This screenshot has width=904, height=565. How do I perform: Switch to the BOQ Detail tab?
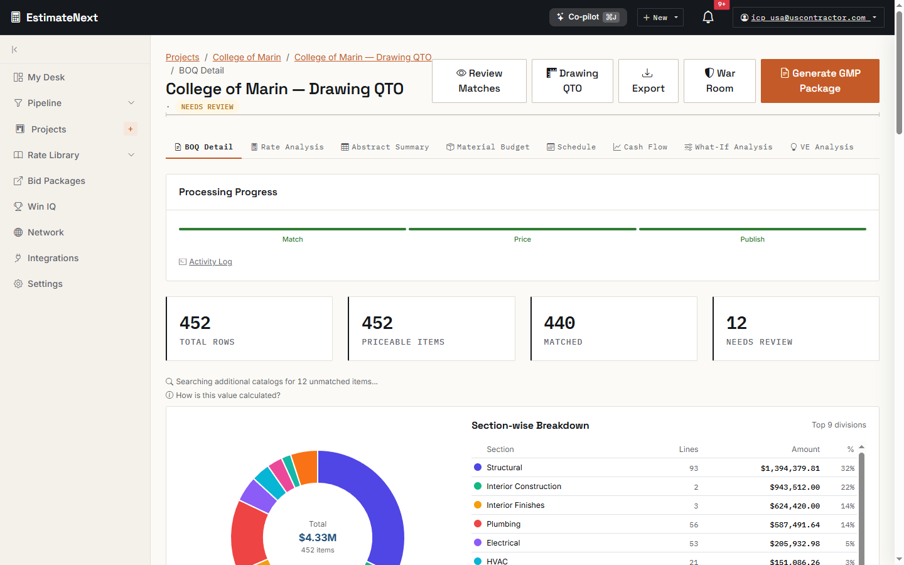coord(203,147)
